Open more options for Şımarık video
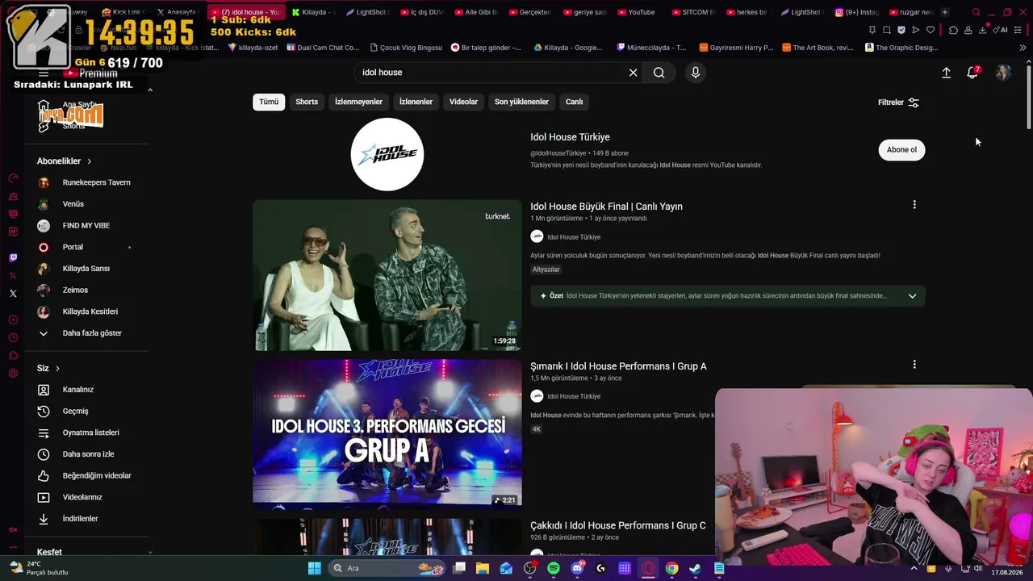This screenshot has height=581, width=1033. click(x=914, y=365)
